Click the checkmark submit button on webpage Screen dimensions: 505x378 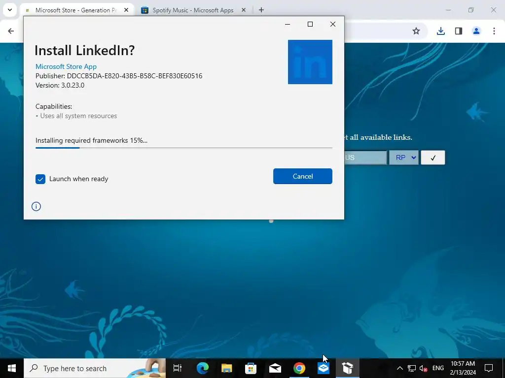pos(433,157)
